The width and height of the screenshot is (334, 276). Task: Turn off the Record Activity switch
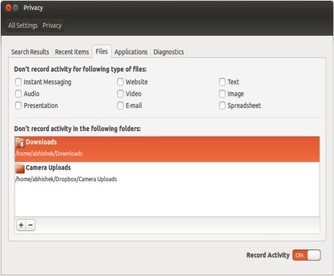[x=307, y=255]
